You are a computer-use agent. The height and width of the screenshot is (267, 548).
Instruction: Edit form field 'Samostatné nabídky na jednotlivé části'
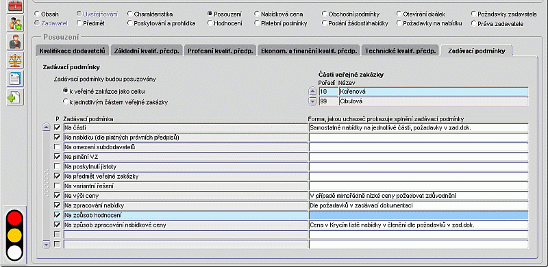pos(419,127)
